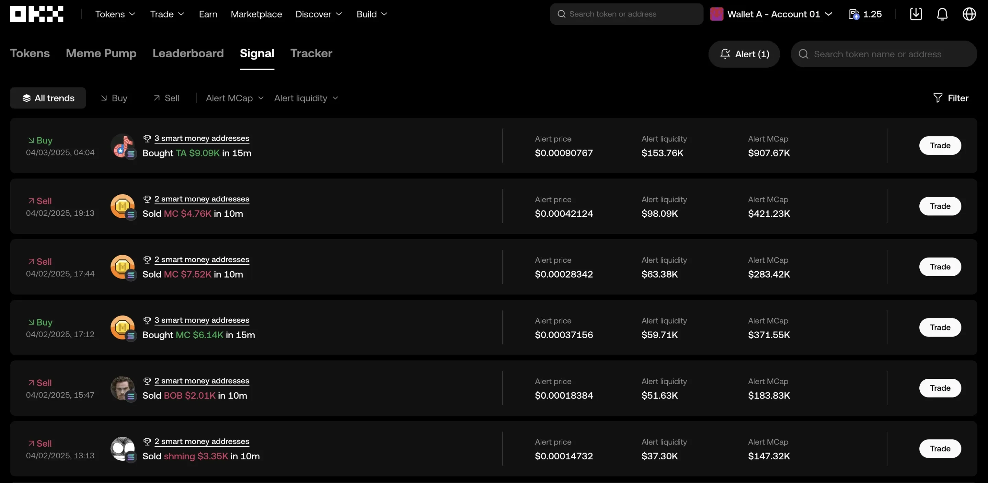
Task: Open the Earn menu item
Action: pyautogui.click(x=208, y=14)
